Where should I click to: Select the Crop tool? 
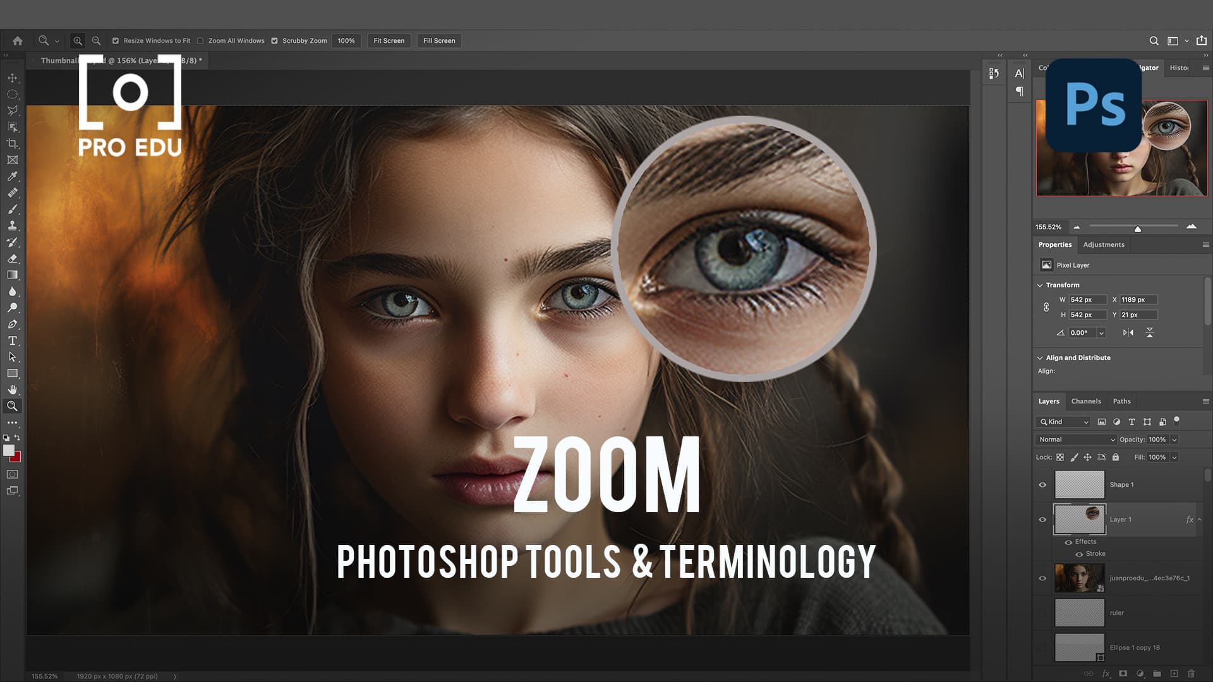click(12, 144)
